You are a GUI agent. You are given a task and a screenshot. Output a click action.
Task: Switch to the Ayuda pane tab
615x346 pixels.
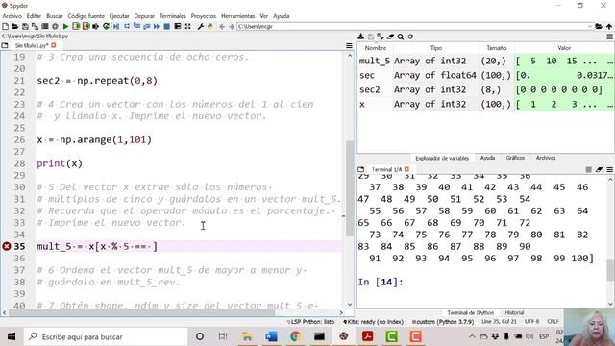[487, 158]
